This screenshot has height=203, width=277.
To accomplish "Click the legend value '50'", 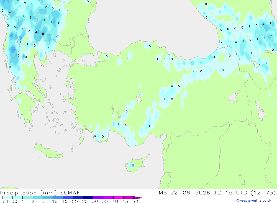I will [135, 201].
